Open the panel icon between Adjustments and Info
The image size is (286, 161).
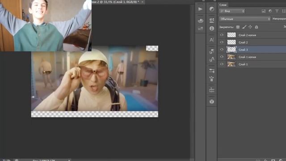pyautogui.click(x=211, y=20)
